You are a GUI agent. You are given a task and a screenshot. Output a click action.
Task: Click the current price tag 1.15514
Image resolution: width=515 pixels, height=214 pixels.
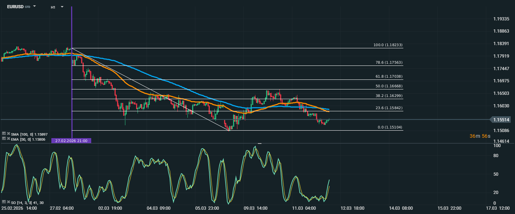pos(502,120)
